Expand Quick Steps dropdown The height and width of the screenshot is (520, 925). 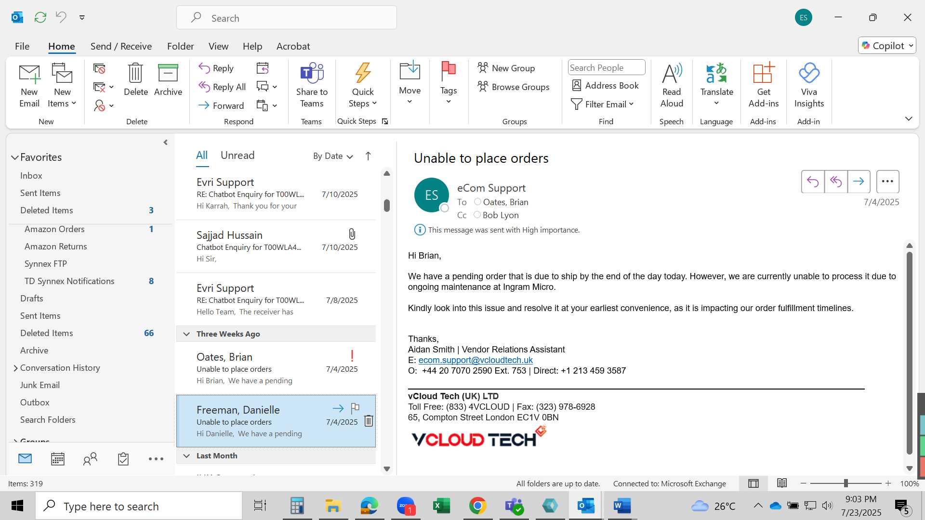pos(363,85)
